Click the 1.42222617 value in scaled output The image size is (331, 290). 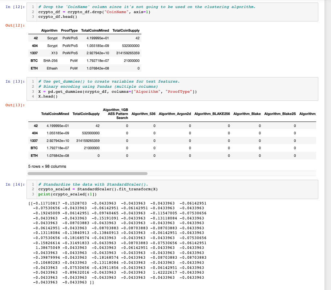(165, 273)
